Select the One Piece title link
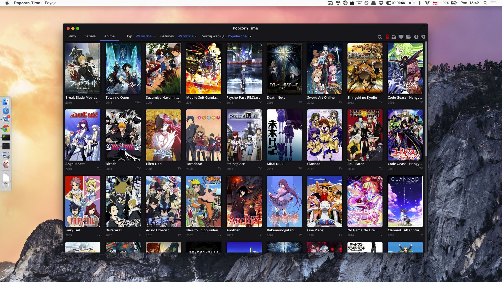The image size is (502, 282). [315, 230]
